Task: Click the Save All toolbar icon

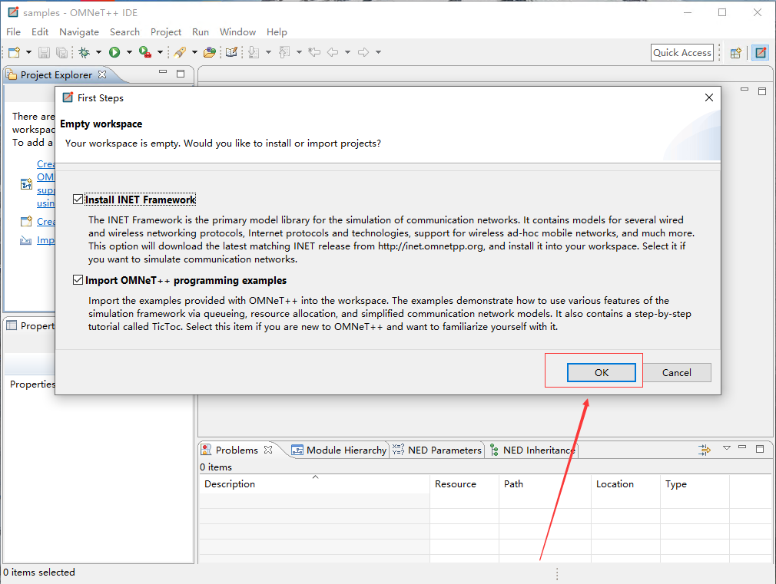Action: [x=62, y=52]
